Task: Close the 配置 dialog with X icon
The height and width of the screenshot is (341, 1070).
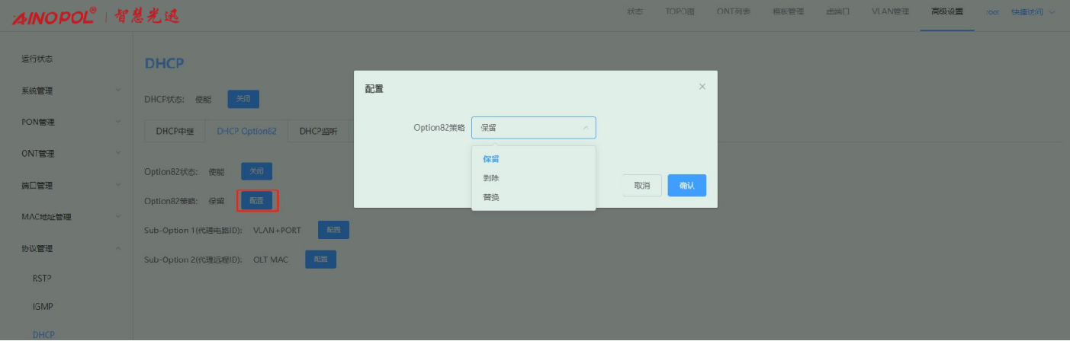Action: pyautogui.click(x=702, y=87)
